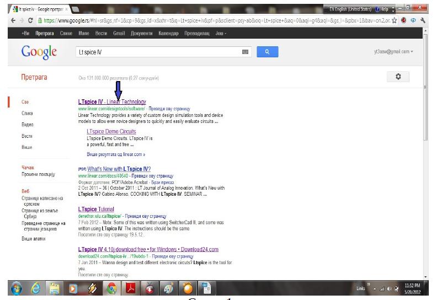The width and height of the screenshot is (437, 300).
Task: Open the Windows Start orb
Action: coord(16,288)
